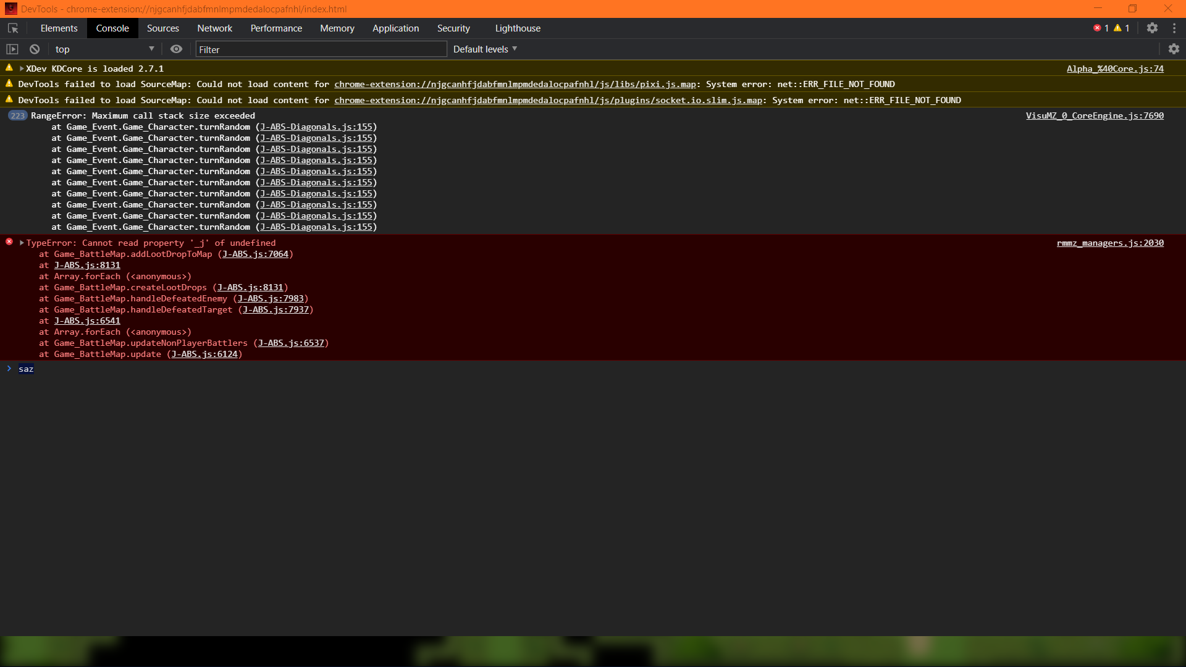Click the DevTools window title icon

(11, 9)
